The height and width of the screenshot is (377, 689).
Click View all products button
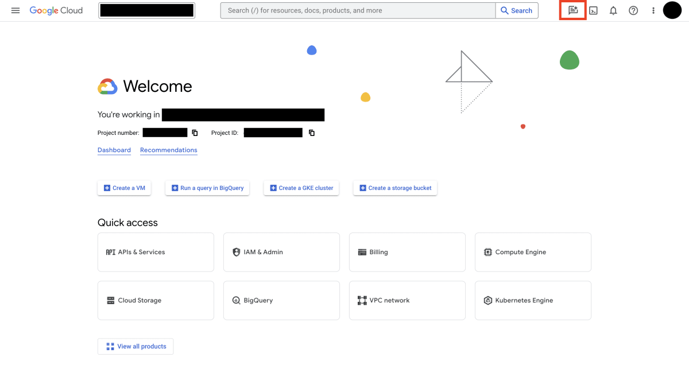coord(136,347)
